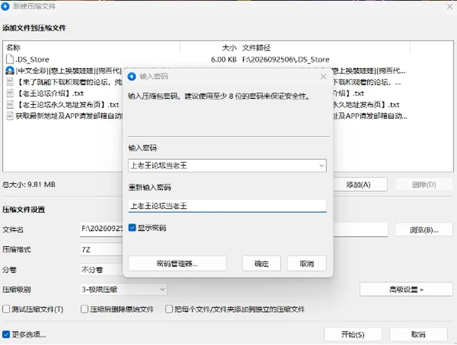Close the 新建压缩文件 window
This screenshot has width=457, height=345.
(450, 6)
